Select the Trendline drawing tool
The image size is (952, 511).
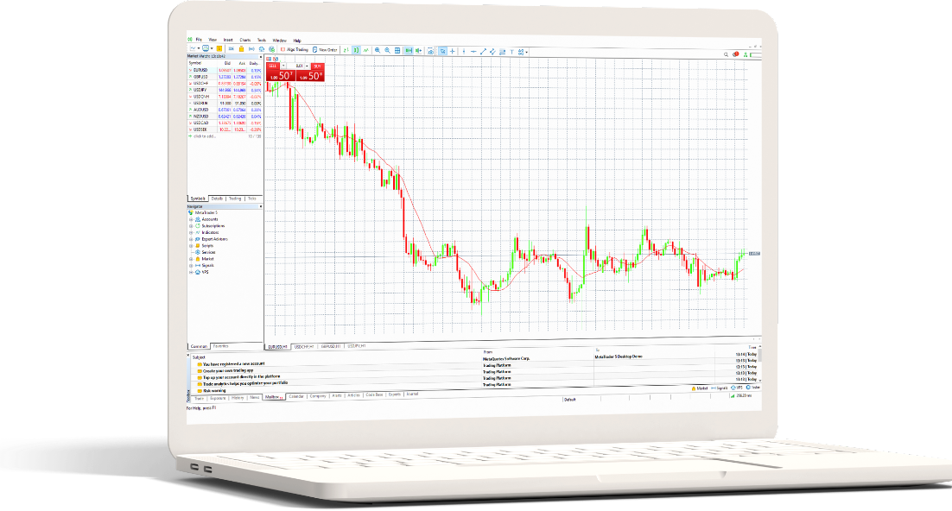(483, 51)
